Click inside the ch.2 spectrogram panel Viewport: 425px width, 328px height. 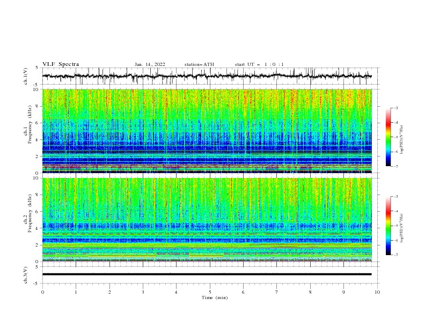tap(207, 220)
